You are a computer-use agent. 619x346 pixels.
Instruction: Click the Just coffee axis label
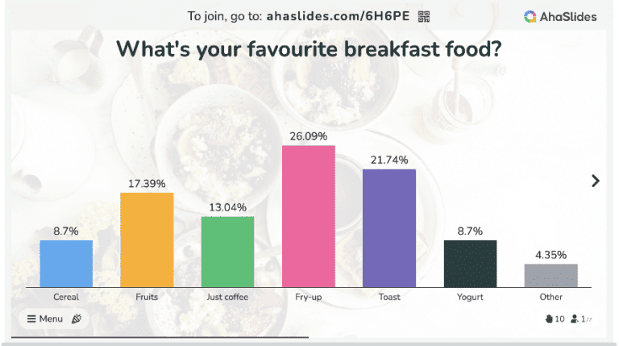[x=227, y=297]
